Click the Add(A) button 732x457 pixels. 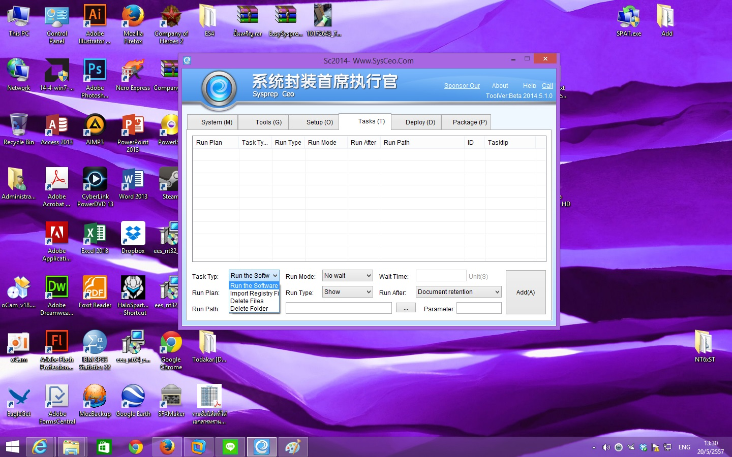point(526,292)
